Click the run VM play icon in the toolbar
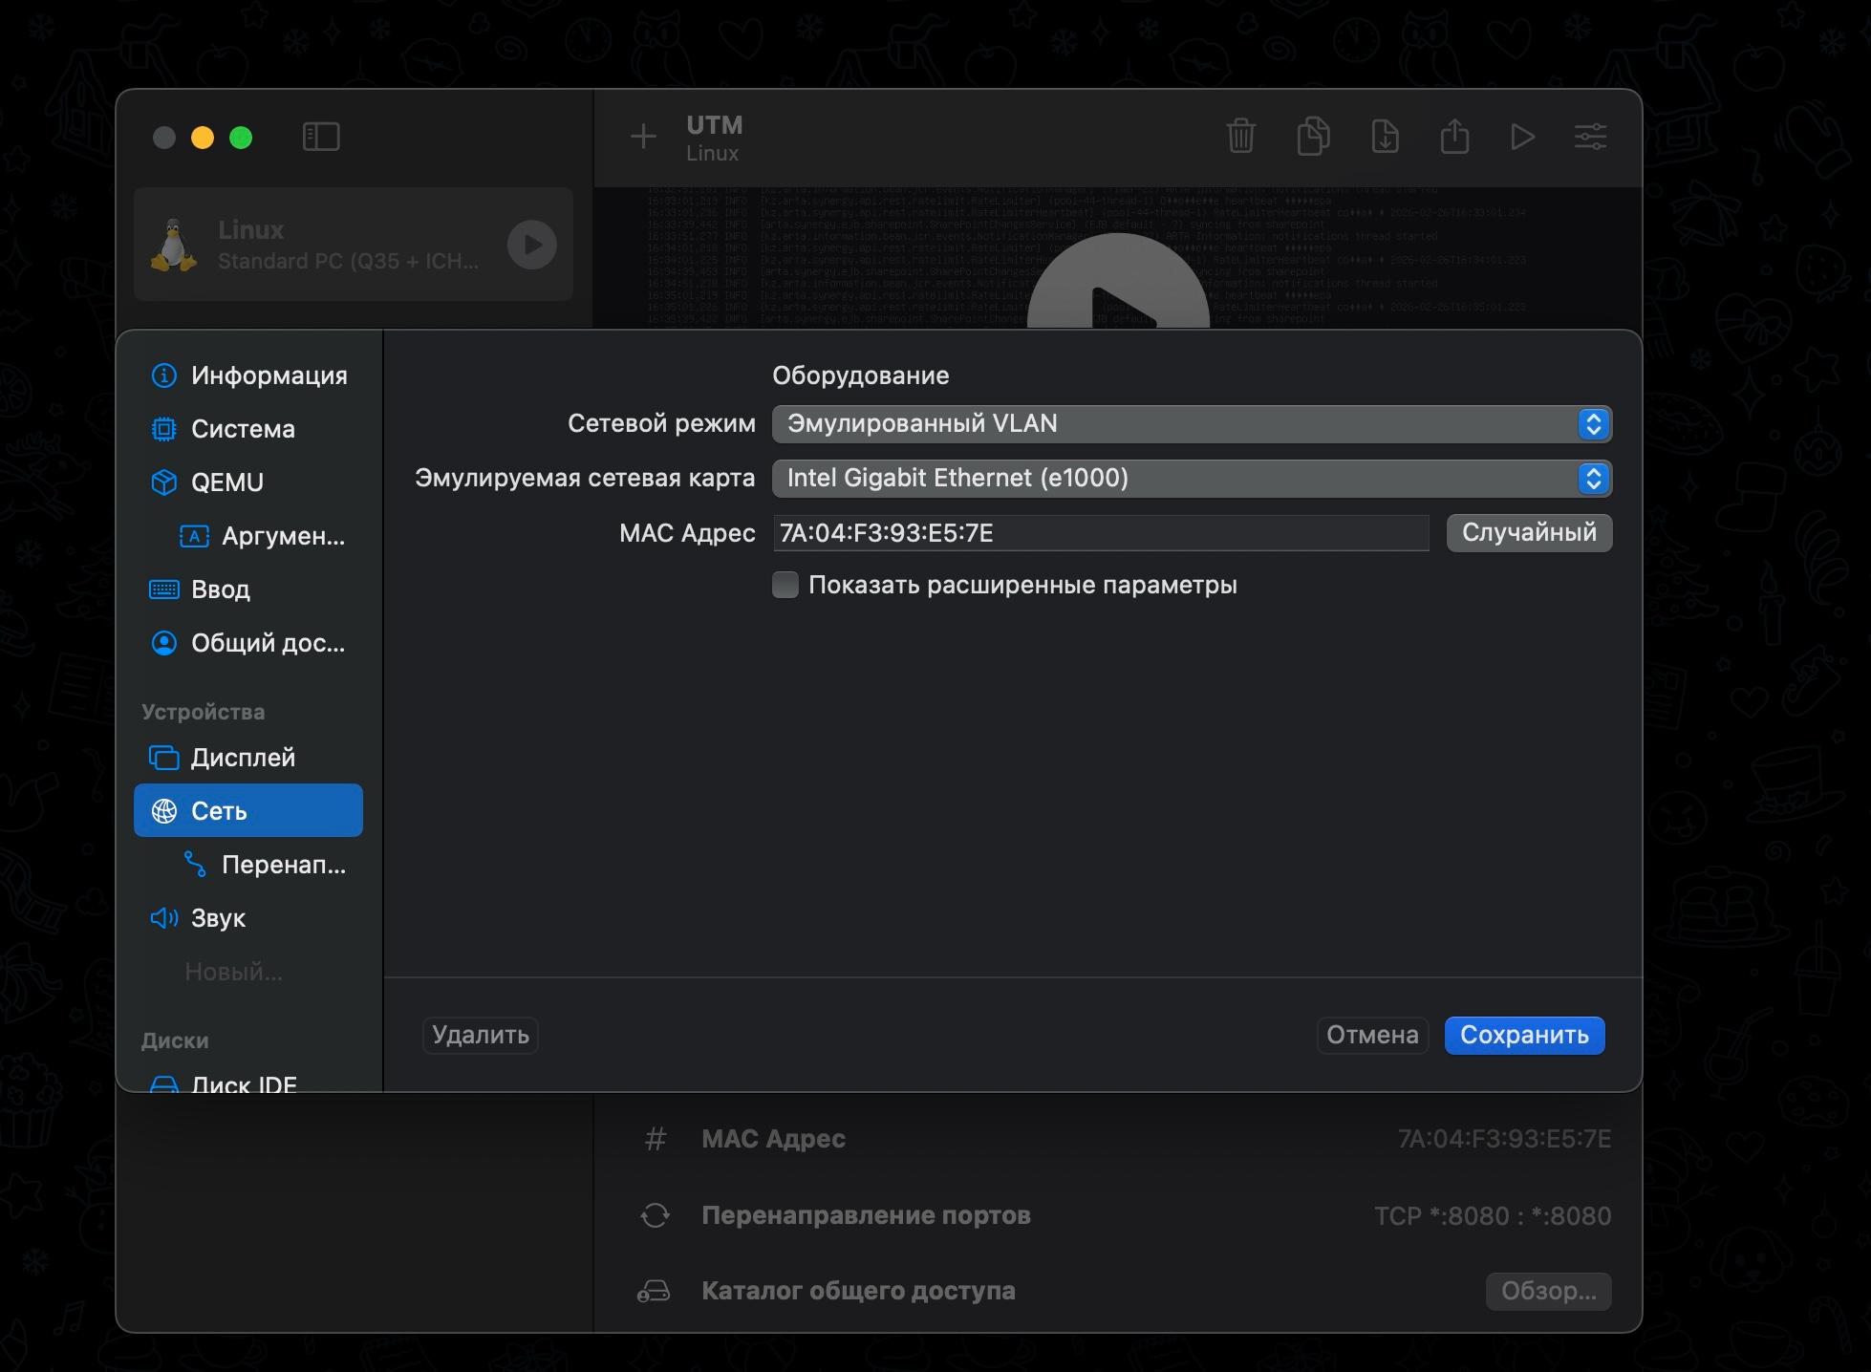The width and height of the screenshot is (1871, 1372). click(x=1522, y=137)
